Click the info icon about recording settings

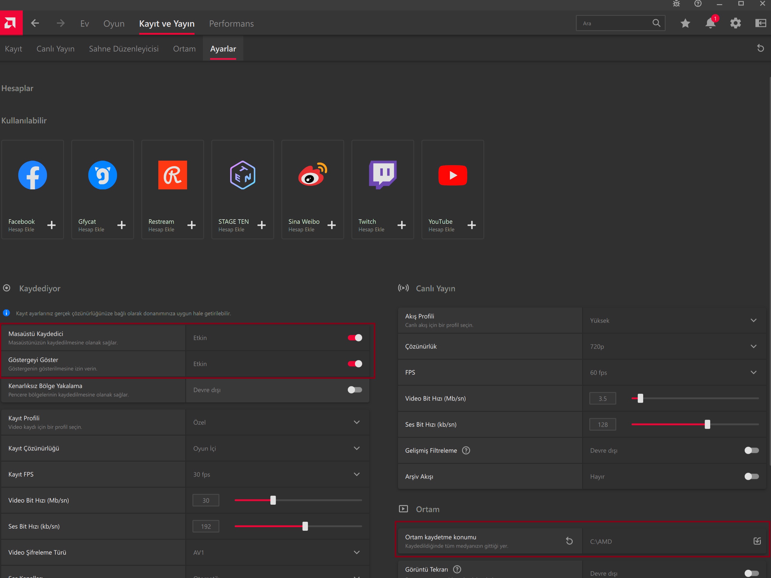point(6,313)
